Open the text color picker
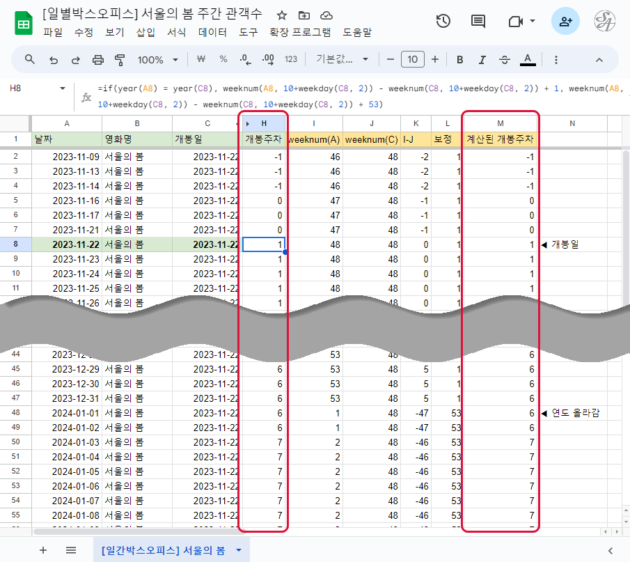 [x=528, y=60]
